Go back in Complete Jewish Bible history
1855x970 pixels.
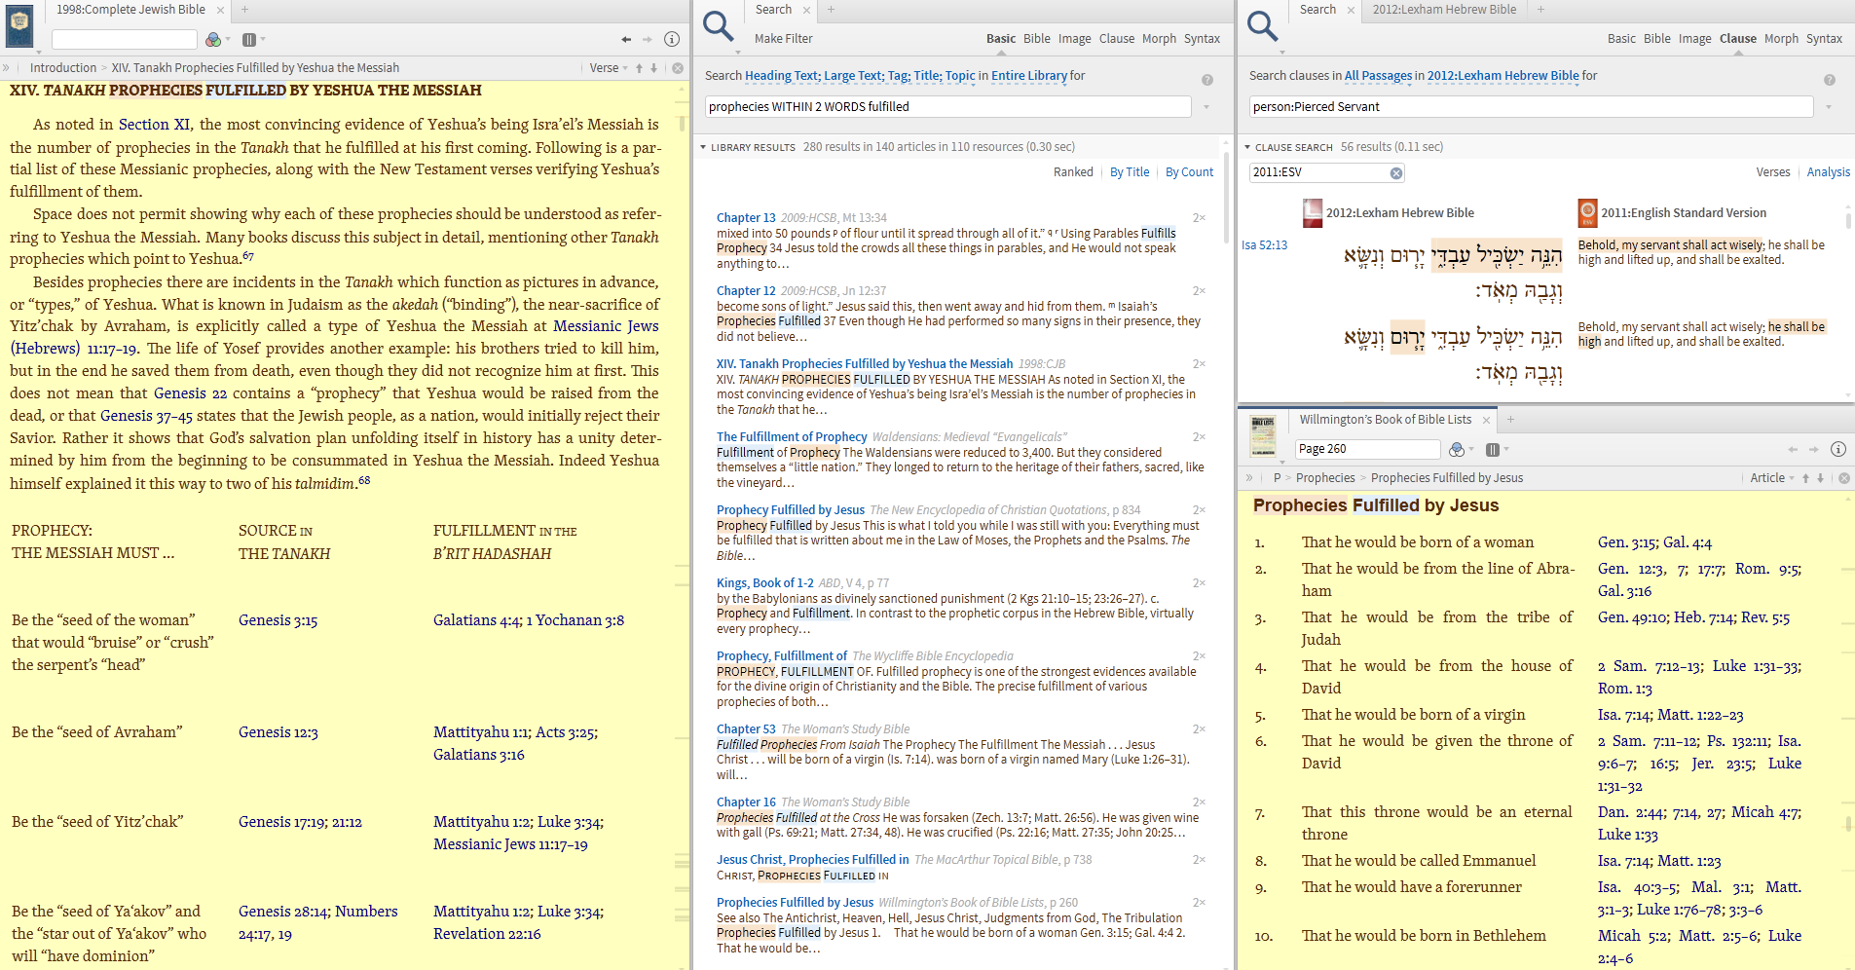point(626,40)
